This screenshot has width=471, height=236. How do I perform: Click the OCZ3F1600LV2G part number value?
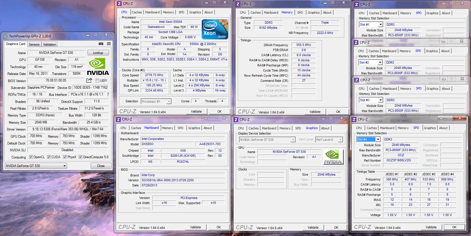[x=401, y=160]
